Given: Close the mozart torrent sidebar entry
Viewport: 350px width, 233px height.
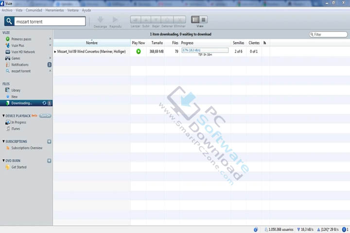Looking at the screenshot, I should [x=50, y=71].
